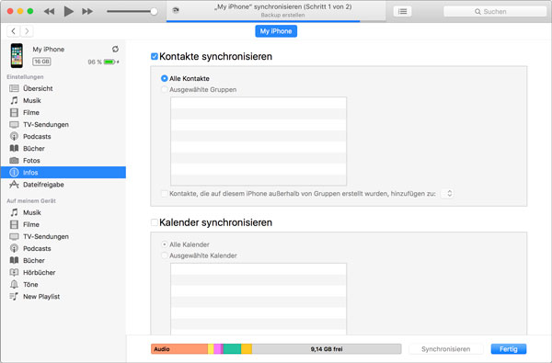Select the Alle Kalender radio button

[x=164, y=244]
